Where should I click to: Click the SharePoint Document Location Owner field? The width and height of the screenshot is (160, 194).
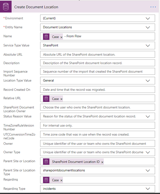pos(97,107)
